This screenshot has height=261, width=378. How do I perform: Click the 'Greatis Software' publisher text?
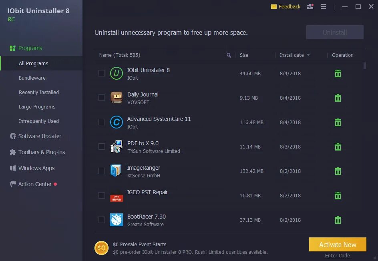click(145, 224)
